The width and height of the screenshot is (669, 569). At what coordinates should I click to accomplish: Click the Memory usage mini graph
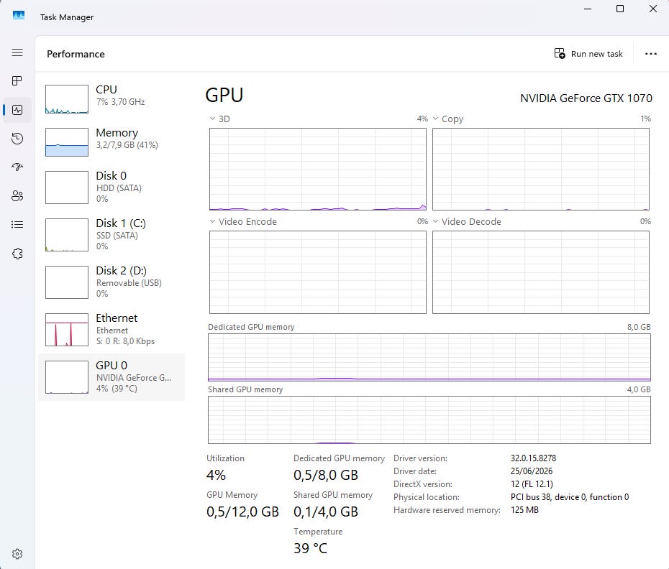(67, 142)
